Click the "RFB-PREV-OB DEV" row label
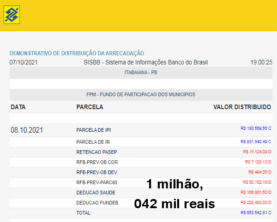This screenshot has width=277, height=222. (x=96, y=172)
